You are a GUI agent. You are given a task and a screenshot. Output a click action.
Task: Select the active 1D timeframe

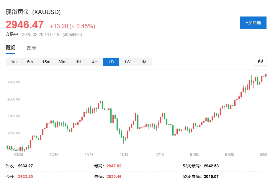point(111,62)
